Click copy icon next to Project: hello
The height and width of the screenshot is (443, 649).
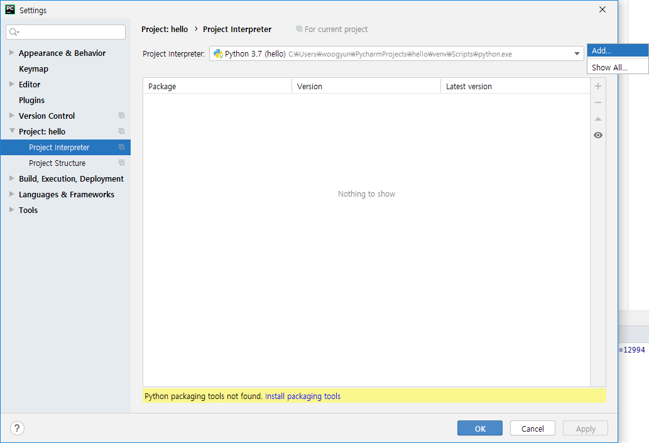click(121, 131)
